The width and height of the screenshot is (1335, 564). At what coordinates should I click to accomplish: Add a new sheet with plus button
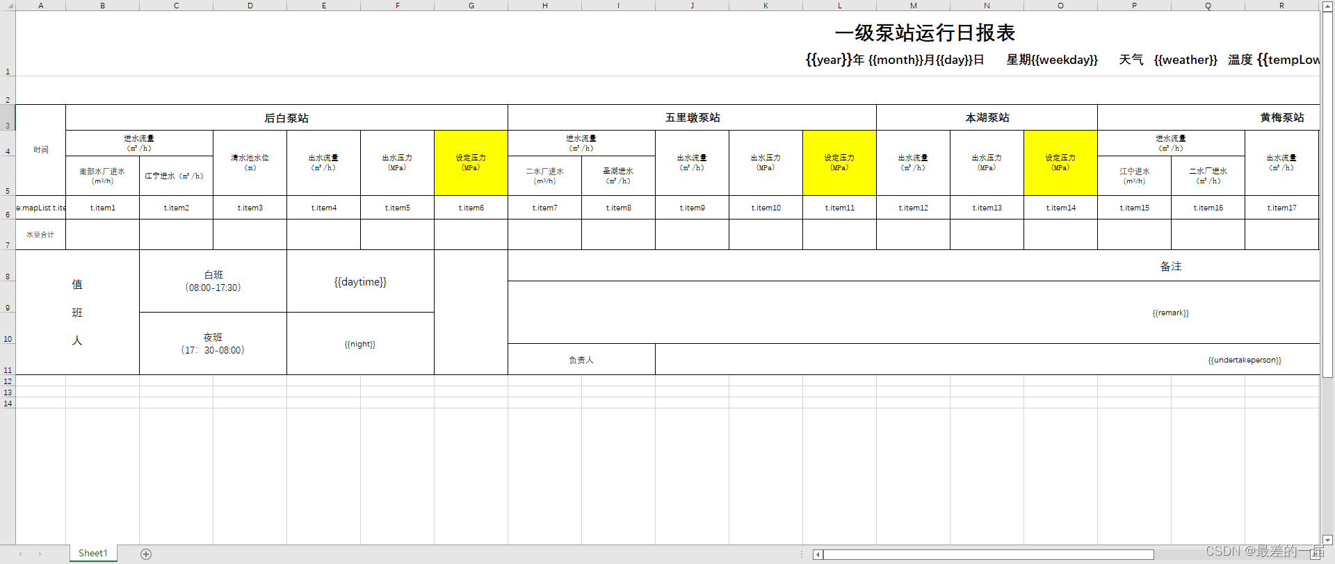tap(146, 554)
